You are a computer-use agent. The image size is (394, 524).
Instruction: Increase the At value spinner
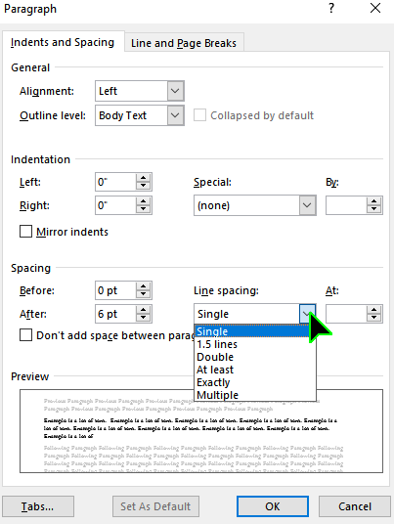[373, 310]
